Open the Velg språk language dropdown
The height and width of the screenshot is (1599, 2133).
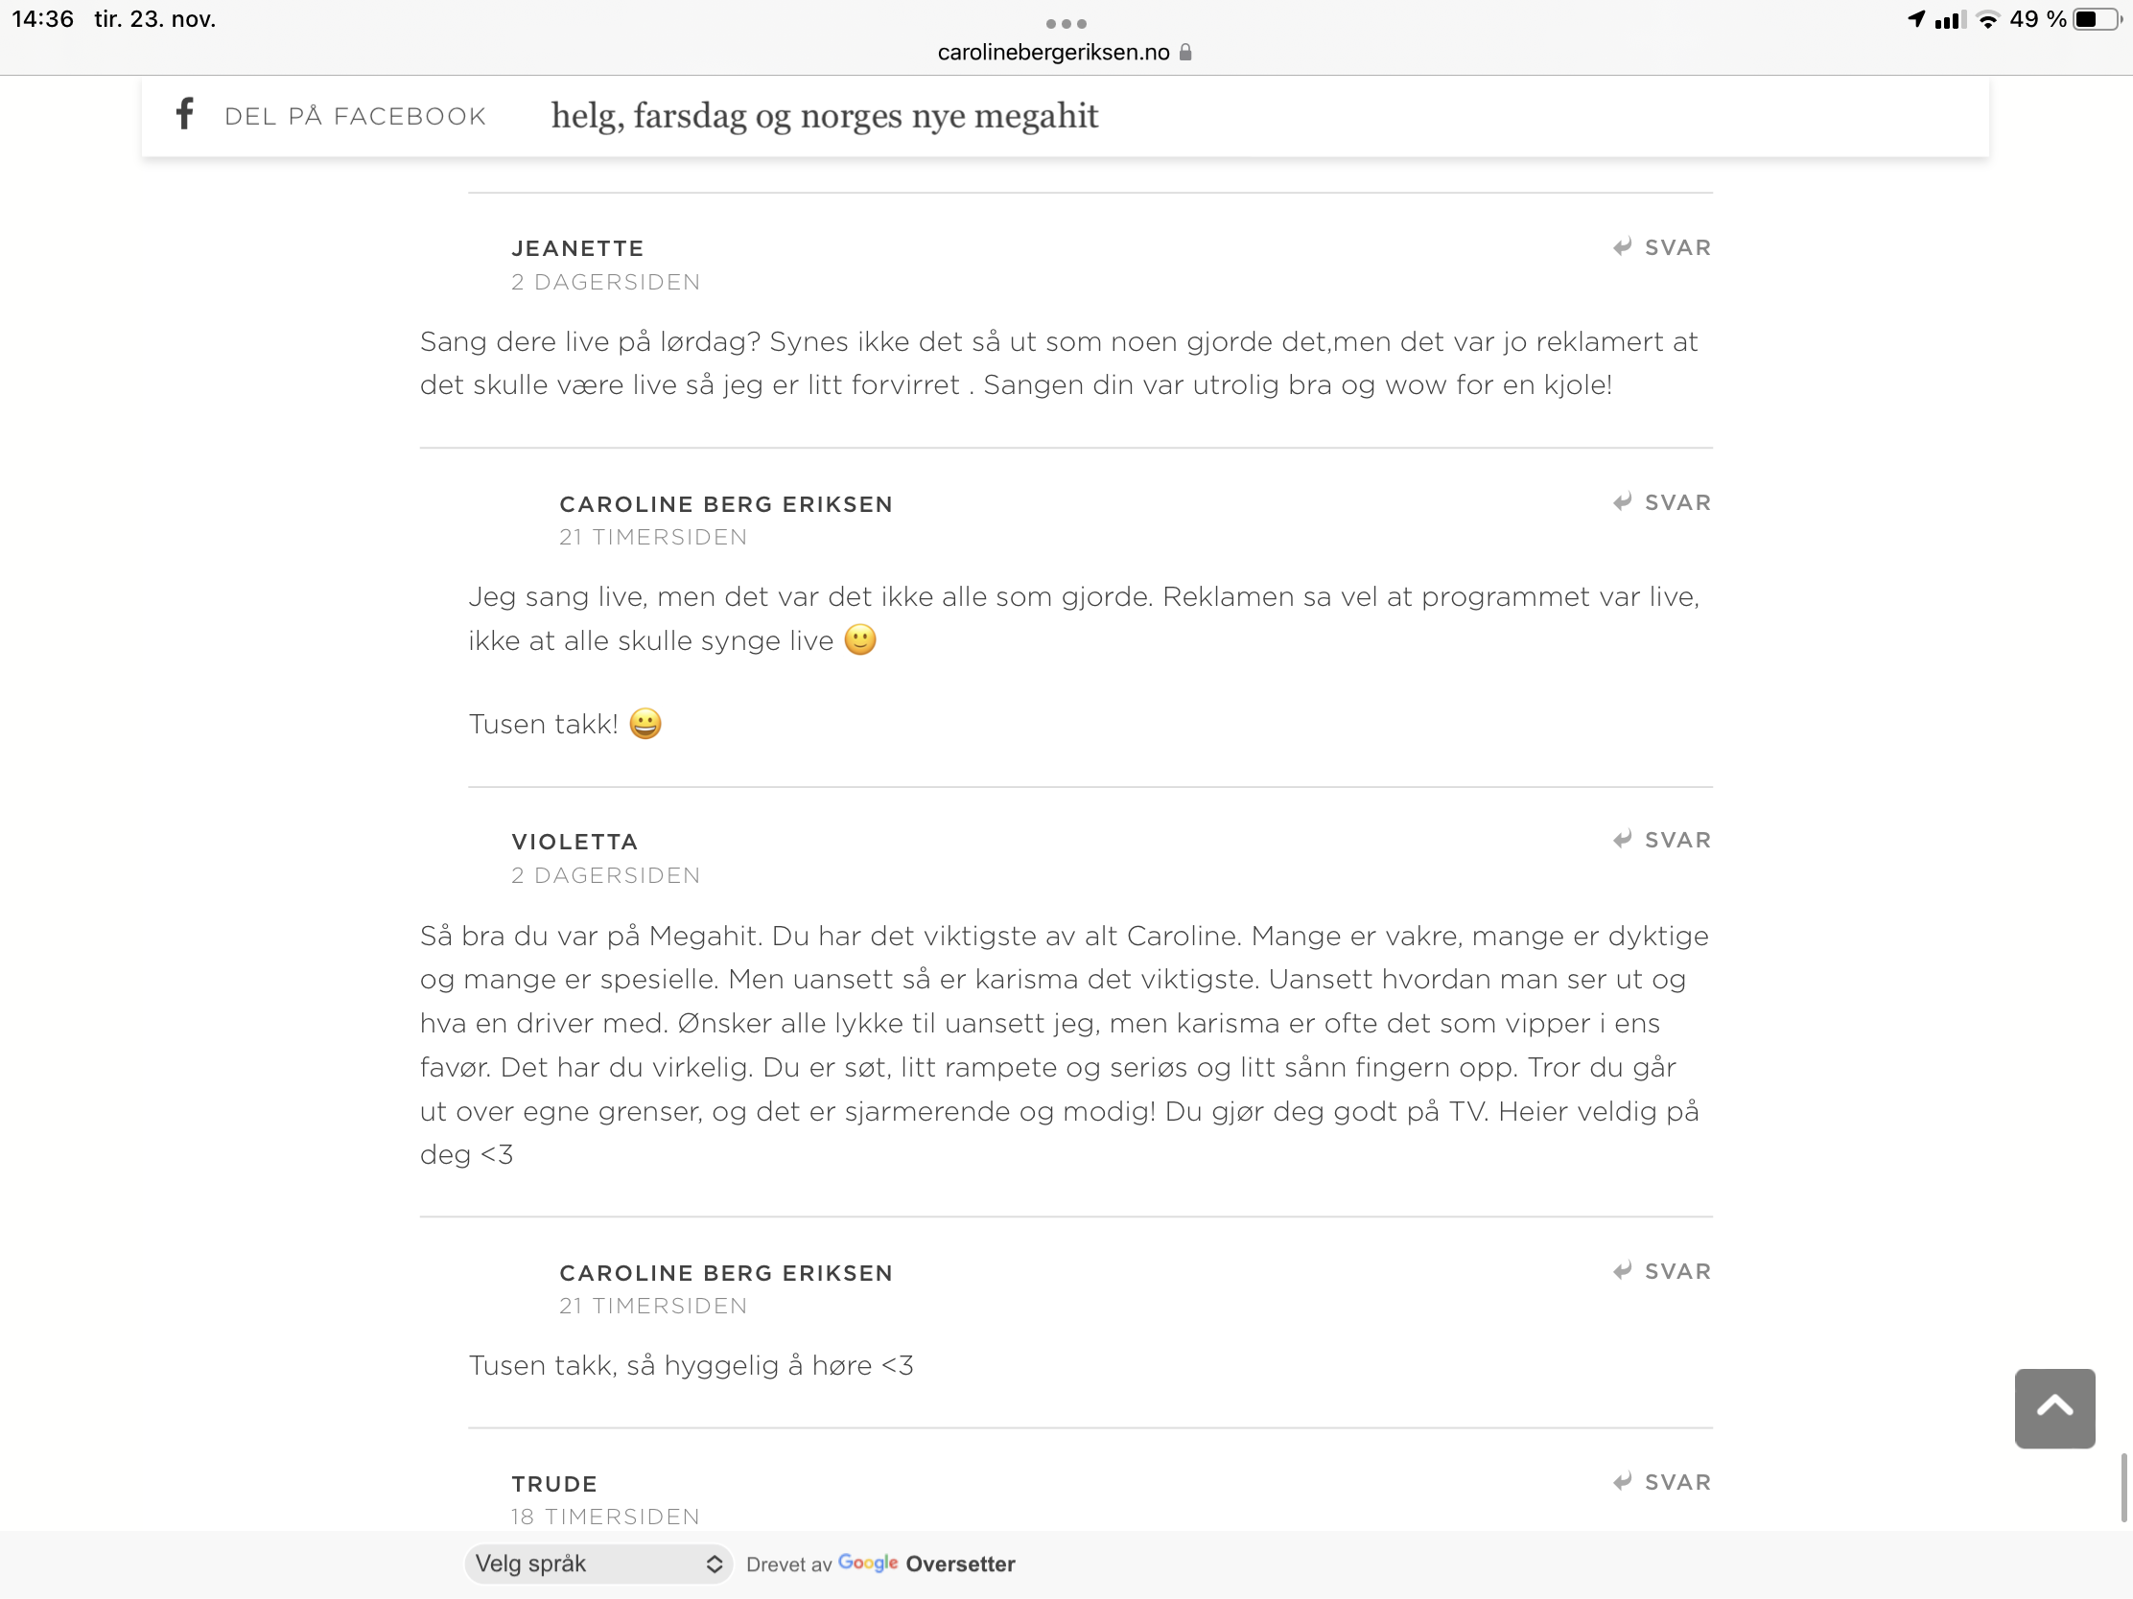click(x=598, y=1564)
